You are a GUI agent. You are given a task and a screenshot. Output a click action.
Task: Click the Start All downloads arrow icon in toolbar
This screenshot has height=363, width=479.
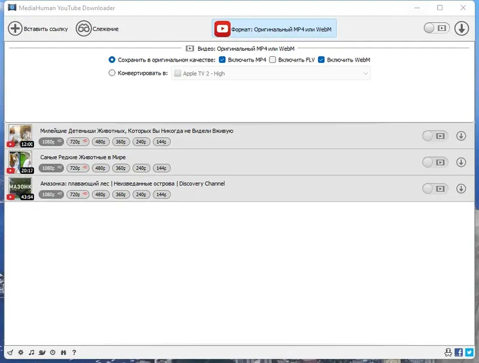[x=461, y=28]
